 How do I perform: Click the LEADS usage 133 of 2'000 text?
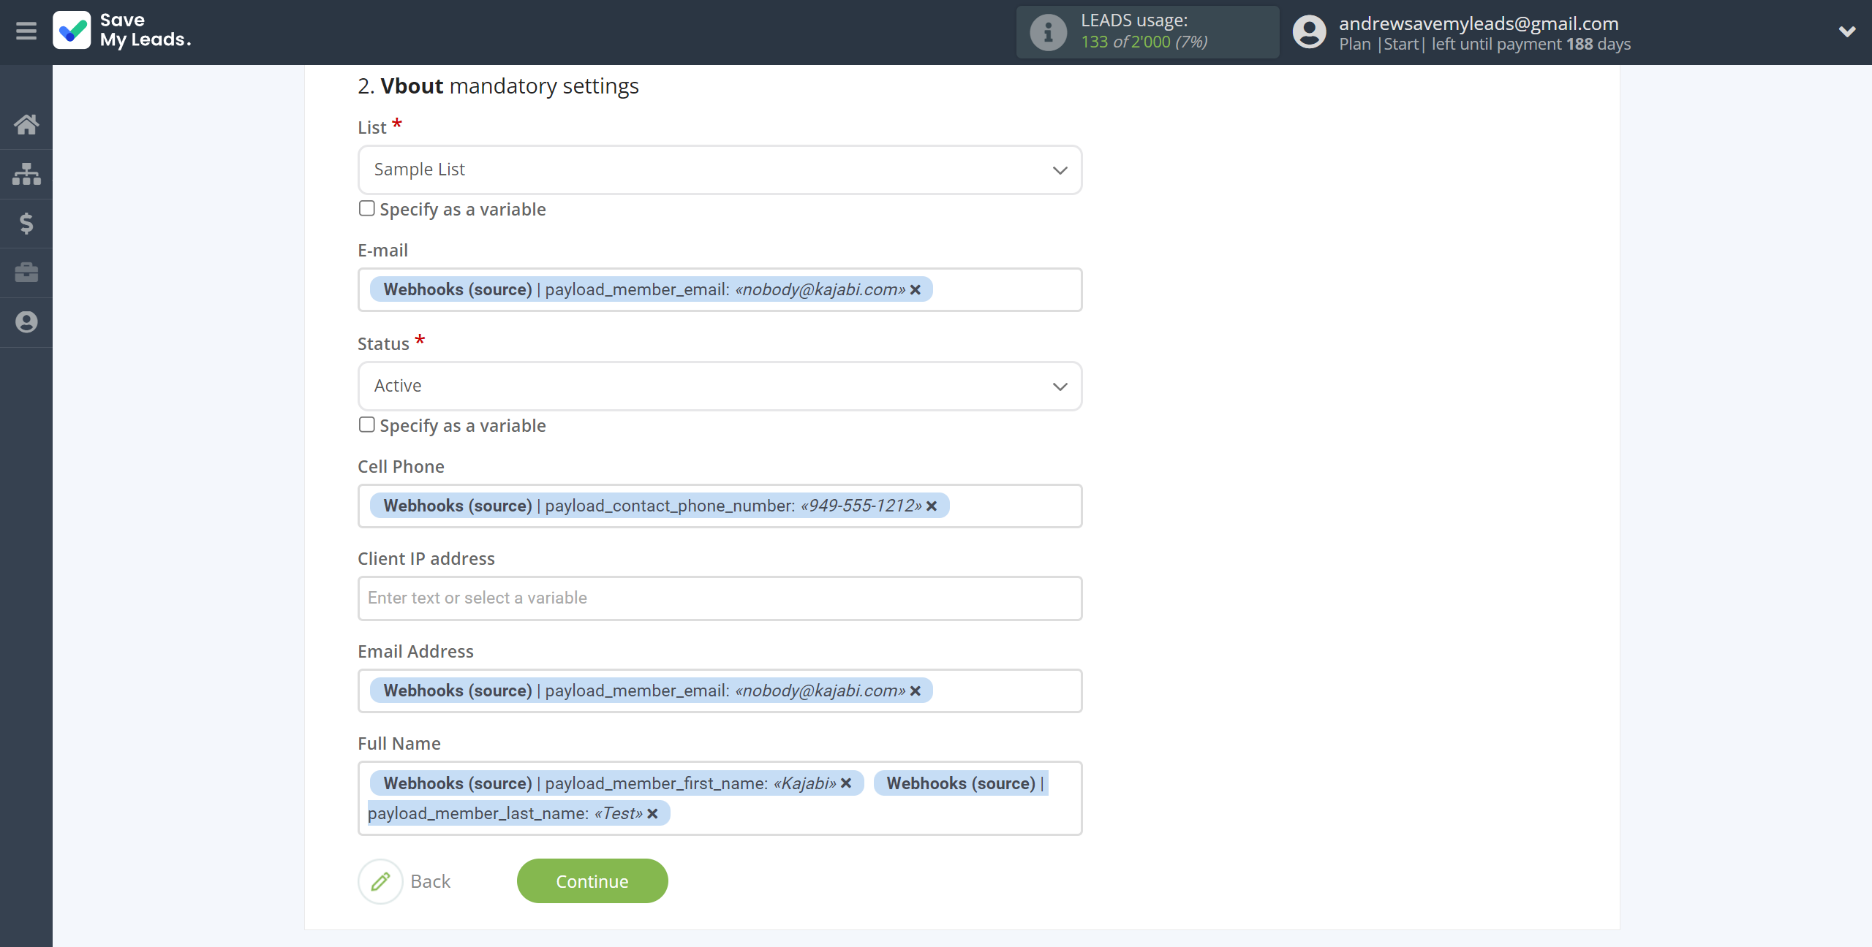click(1144, 42)
